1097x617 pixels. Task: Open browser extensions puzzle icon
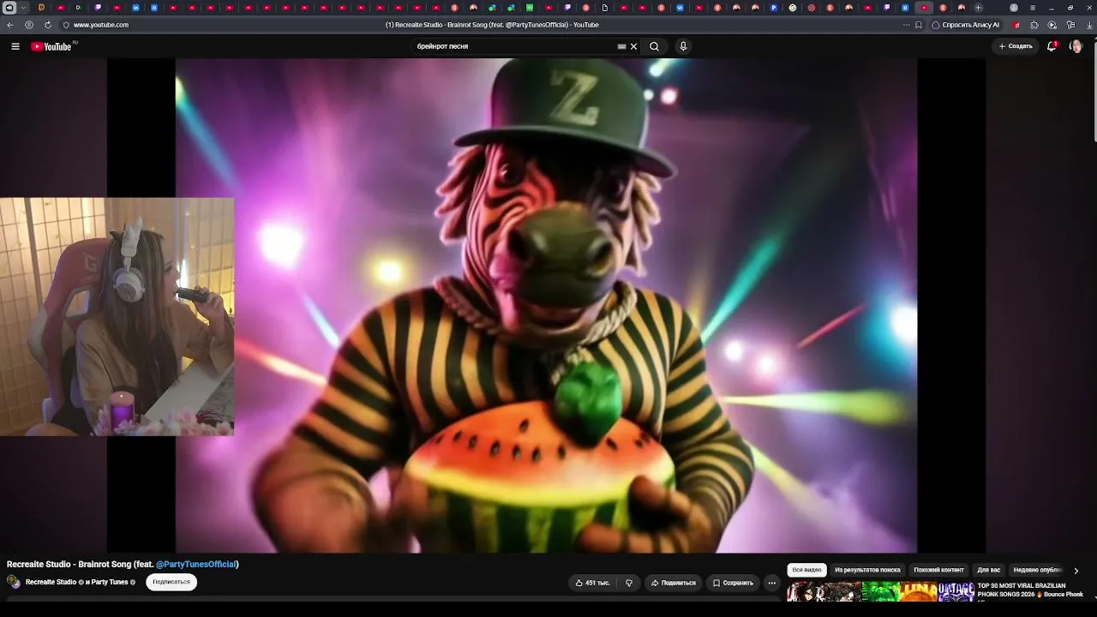(x=1034, y=25)
